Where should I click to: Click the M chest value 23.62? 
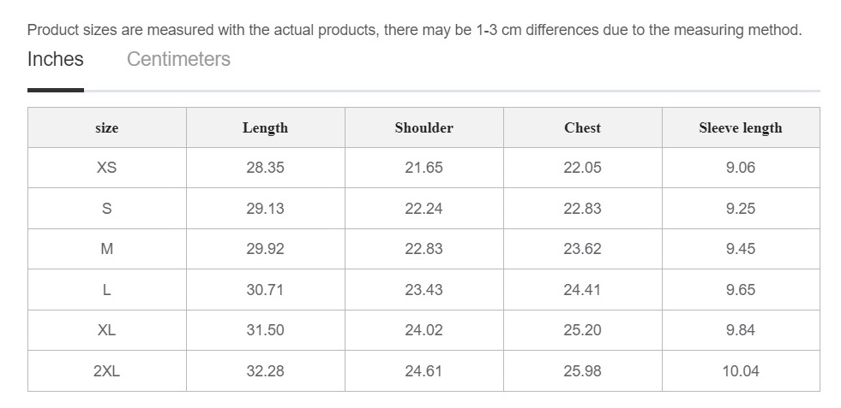[582, 249]
